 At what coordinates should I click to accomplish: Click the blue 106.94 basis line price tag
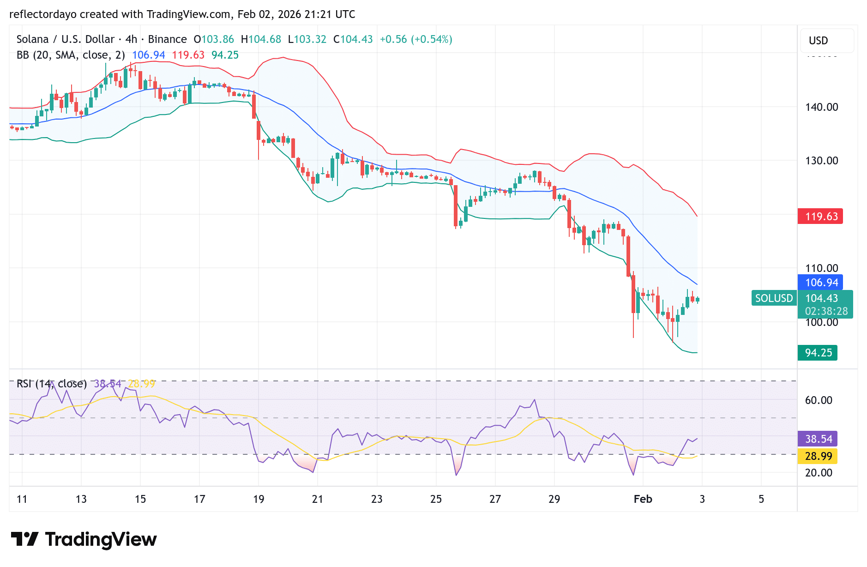click(821, 282)
